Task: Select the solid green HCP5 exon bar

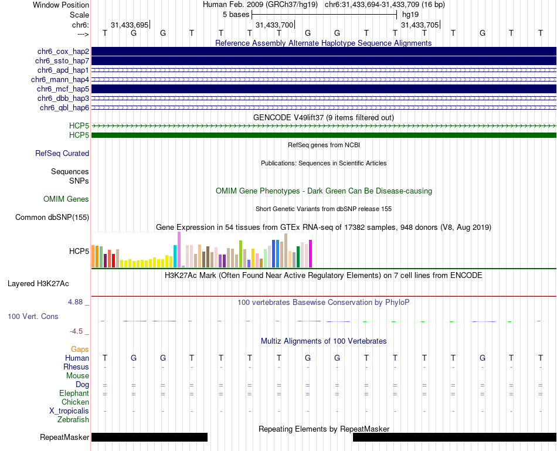Action: pyautogui.click(x=324, y=135)
